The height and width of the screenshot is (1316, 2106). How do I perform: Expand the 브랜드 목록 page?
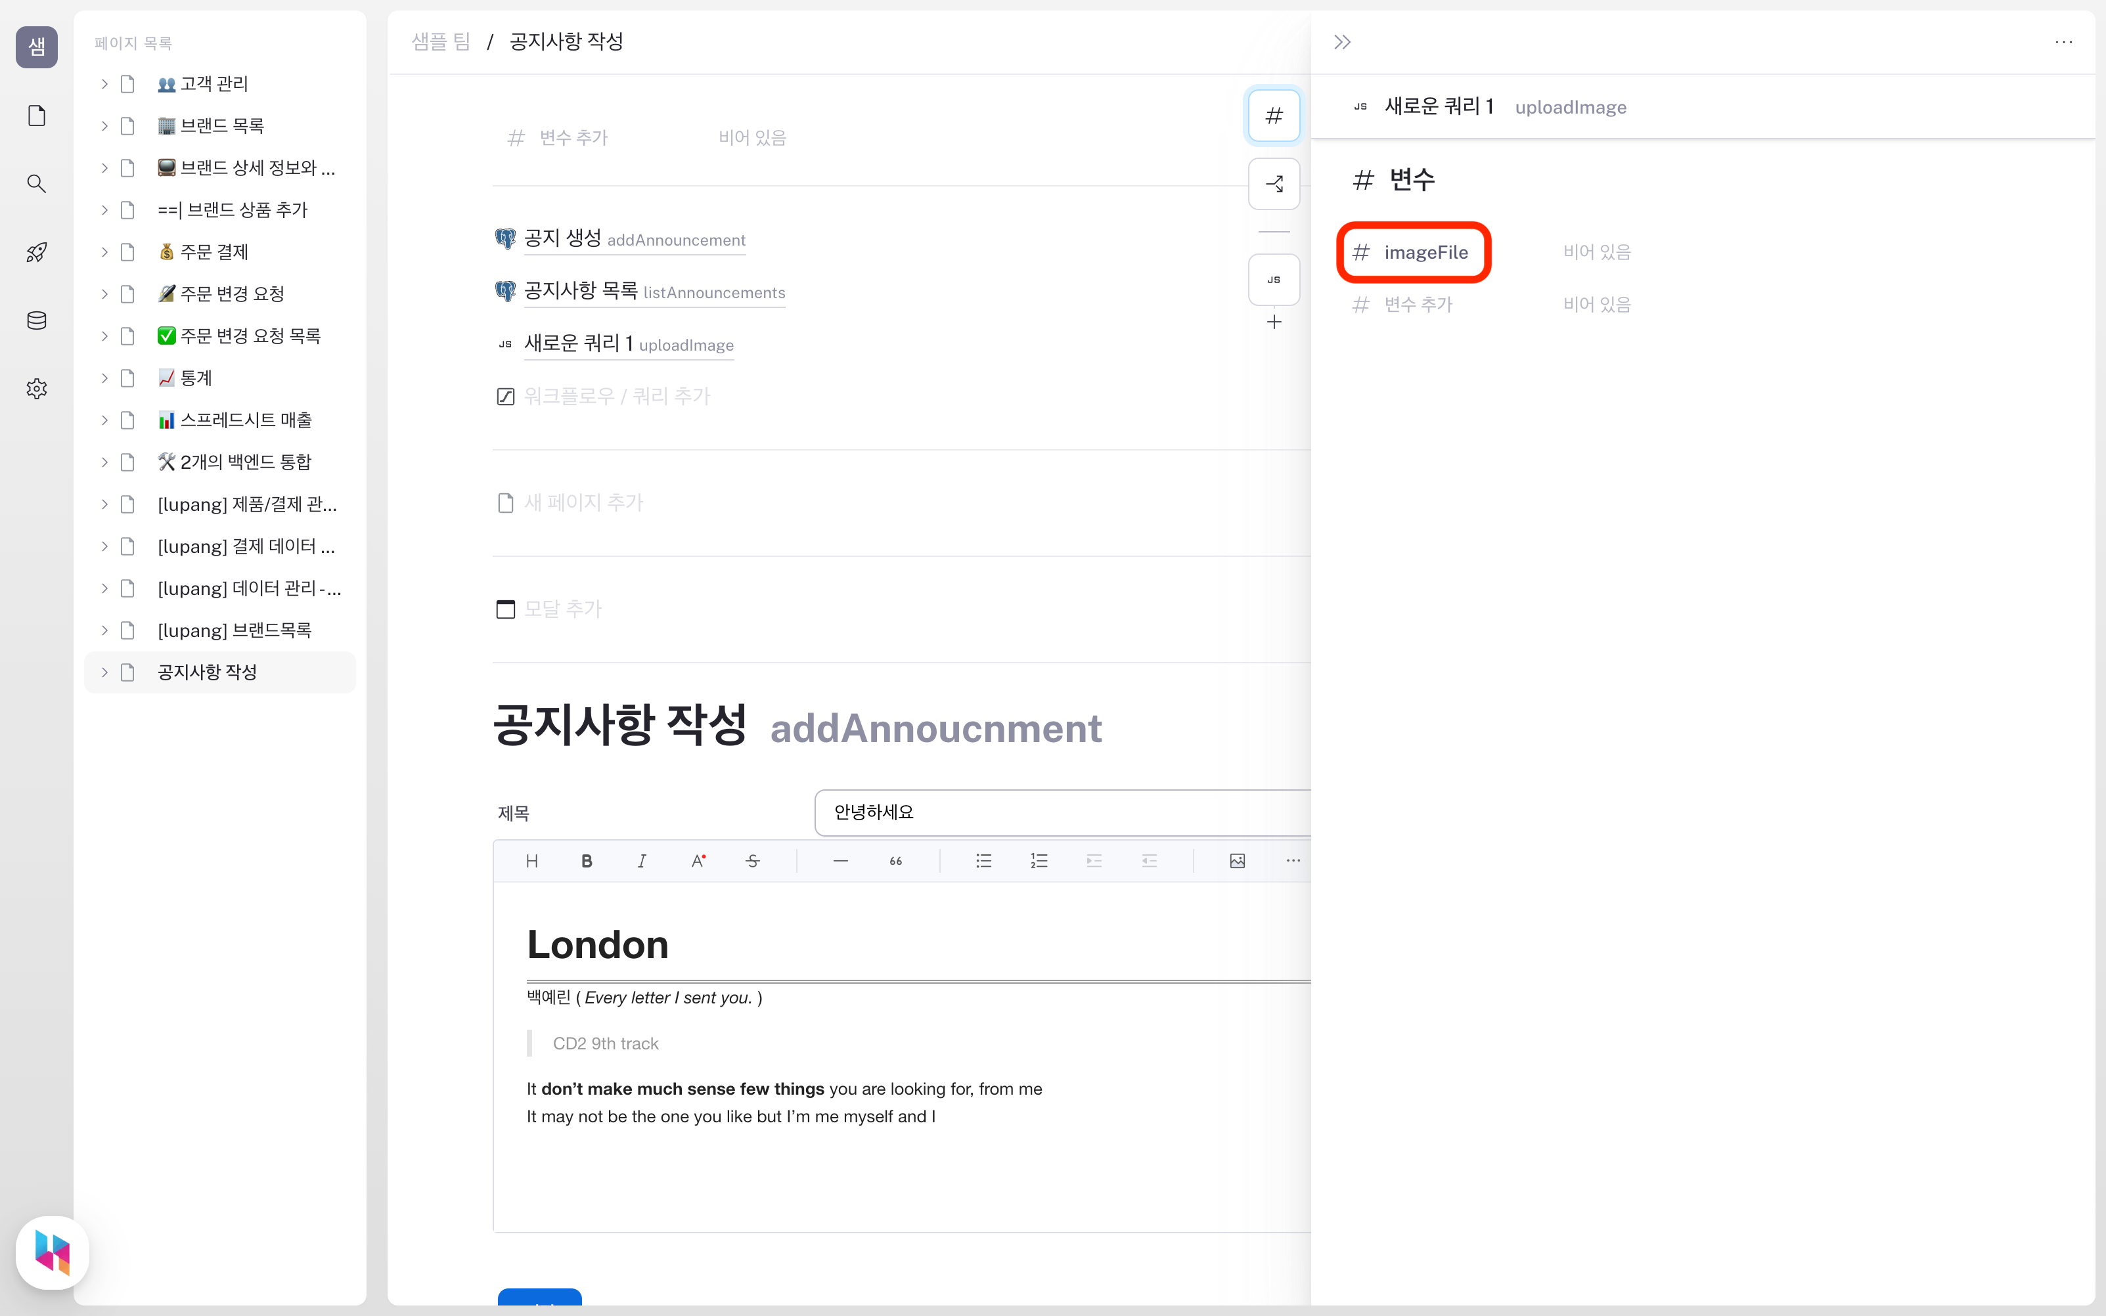click(x=104, y=125)
